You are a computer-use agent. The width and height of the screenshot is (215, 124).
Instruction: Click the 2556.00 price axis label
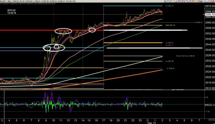(210, 28)
